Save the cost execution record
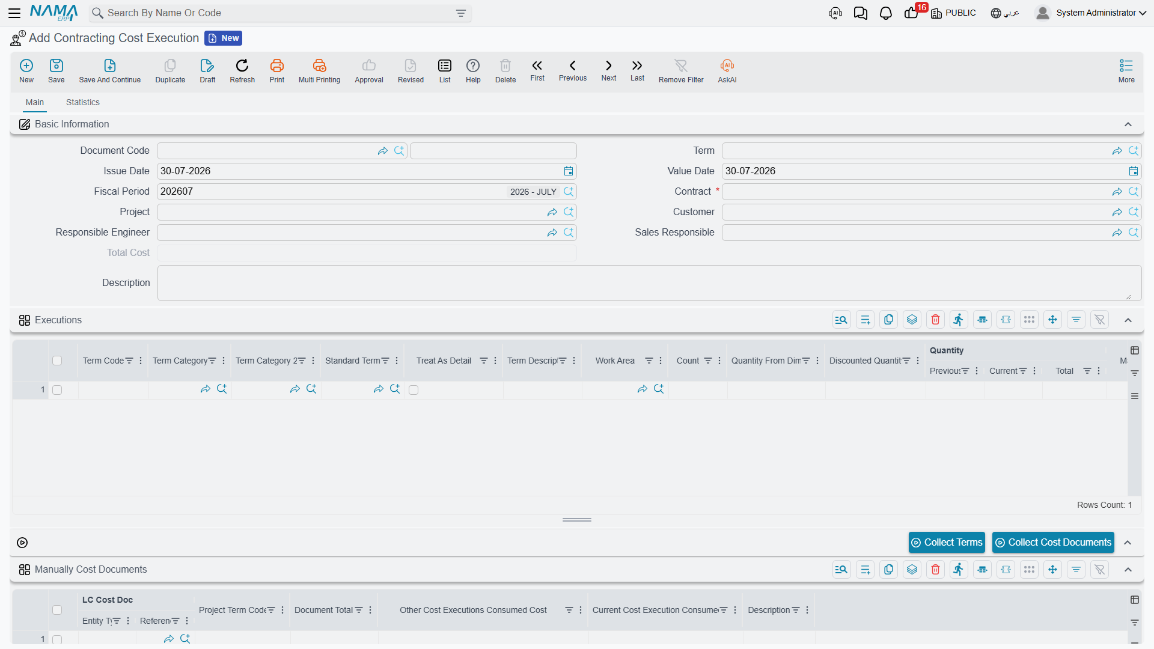The height and width of the screenshot is (649, 1154). coord(56,71)
